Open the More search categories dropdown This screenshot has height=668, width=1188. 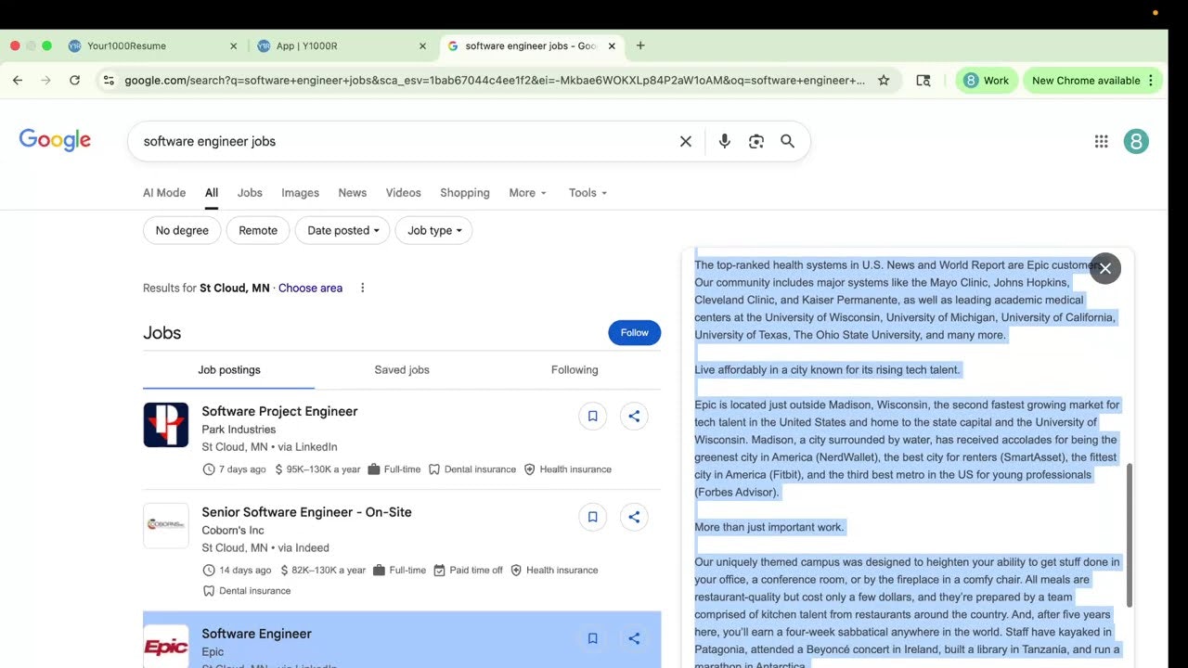[x=526, y=192]
